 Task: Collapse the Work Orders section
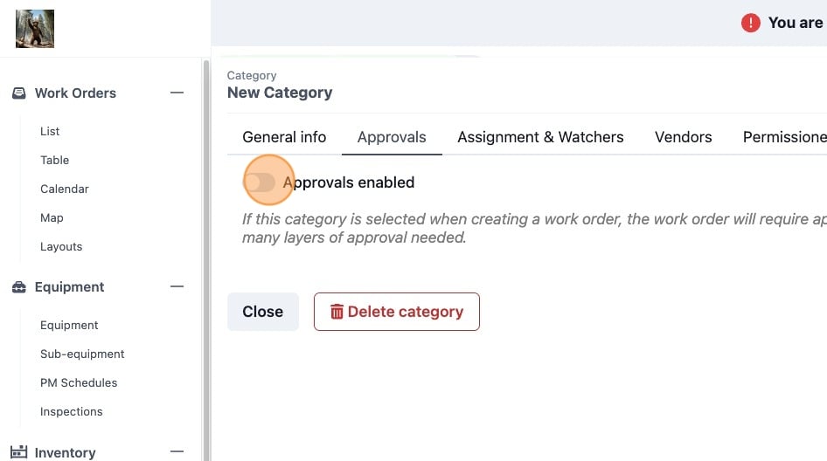point(177,93)
